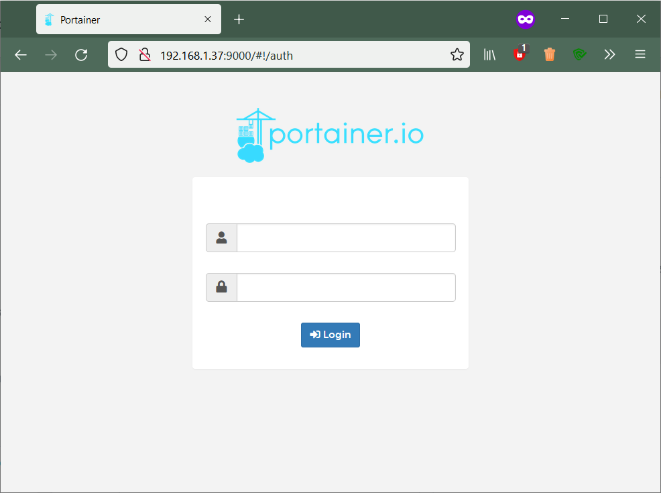Image resolution: width=661 pixels, height=493 pixels.
Task: Bookmark the page using the star icon
Action: [457, 55]
